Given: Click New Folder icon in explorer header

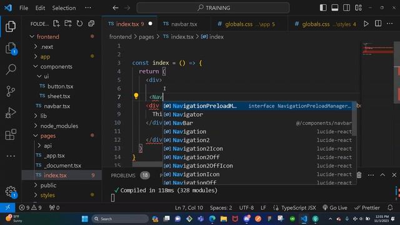Looking at the screenshot, I should tap(68, 24).
